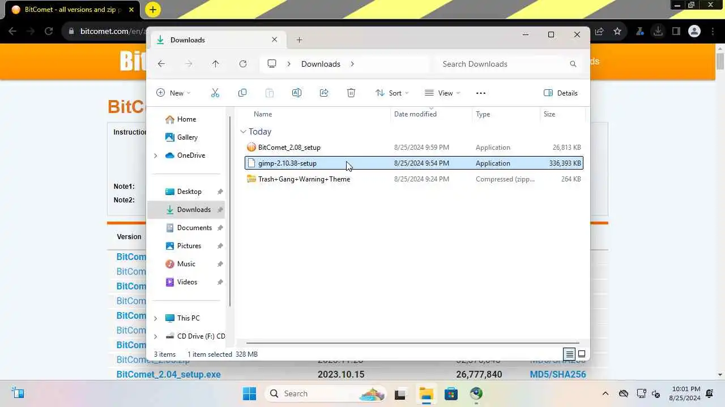Bookmark this page with Chrome star icon
This screenshot has height=407, width=725.
pos(617,32)
